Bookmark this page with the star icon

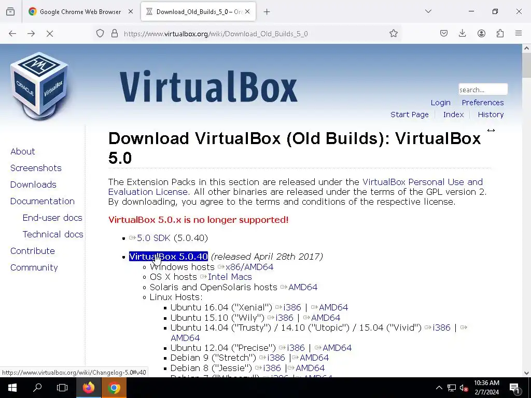[393, 34]
